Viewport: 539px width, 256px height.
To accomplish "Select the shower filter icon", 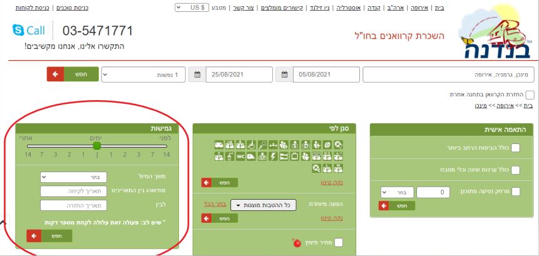I will (x=230, y=156).
